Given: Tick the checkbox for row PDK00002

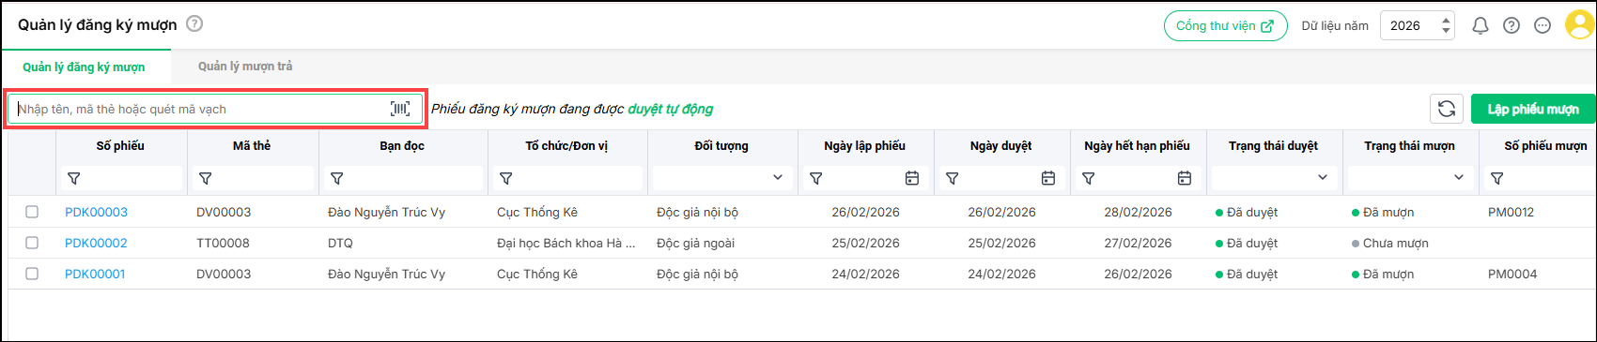Looking at the screenshot, I should pos(32,243).
